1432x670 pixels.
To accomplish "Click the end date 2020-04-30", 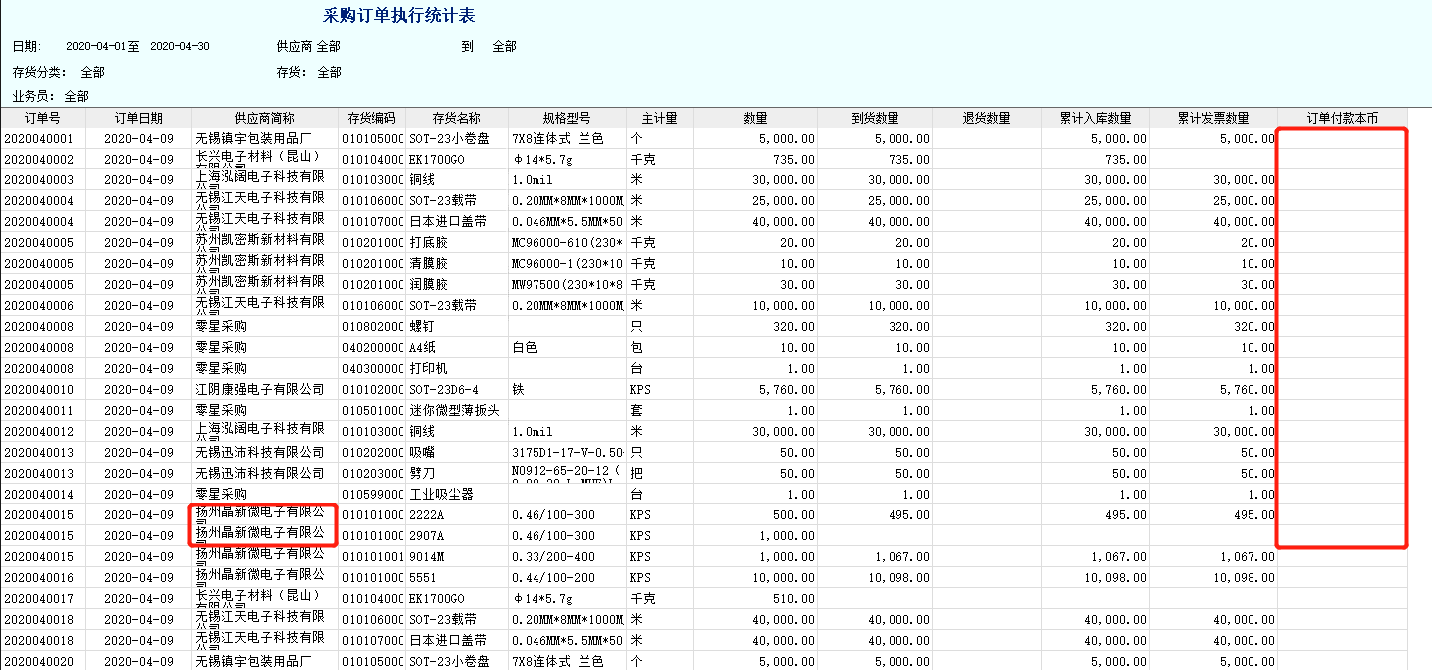I will click(179, 46).
